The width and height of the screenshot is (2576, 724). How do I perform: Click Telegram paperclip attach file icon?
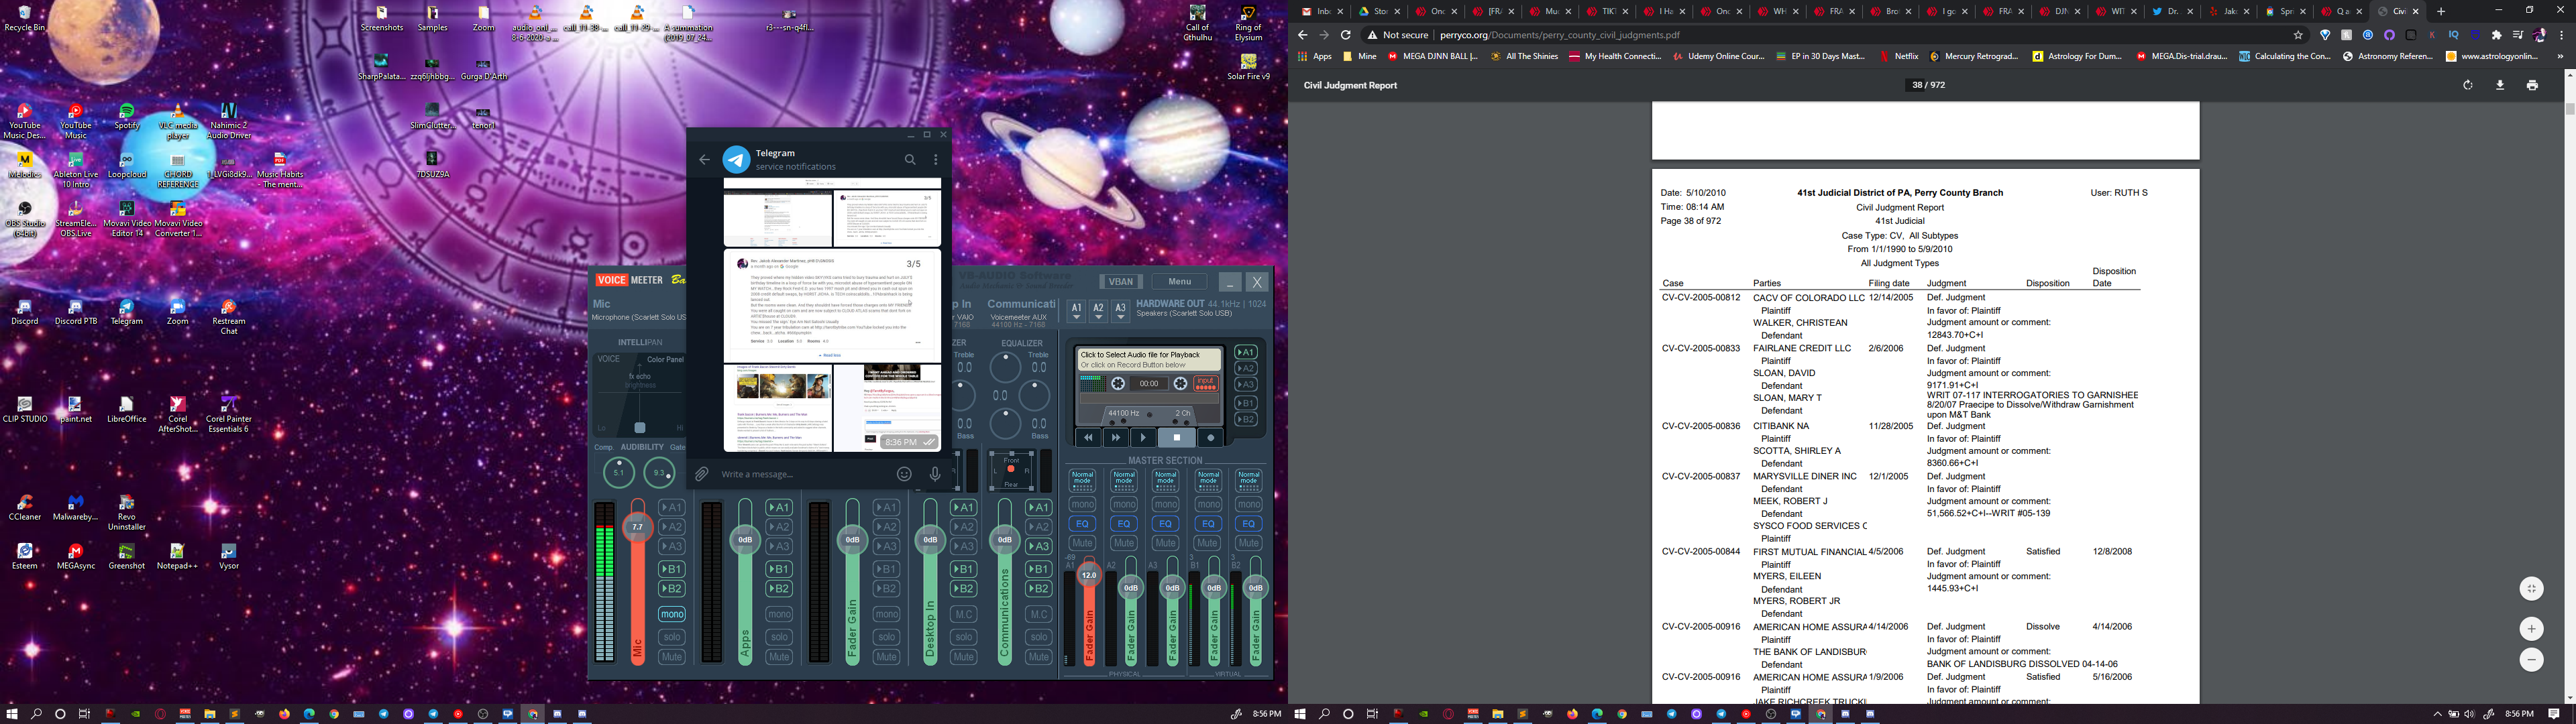(x=702, y=474)
